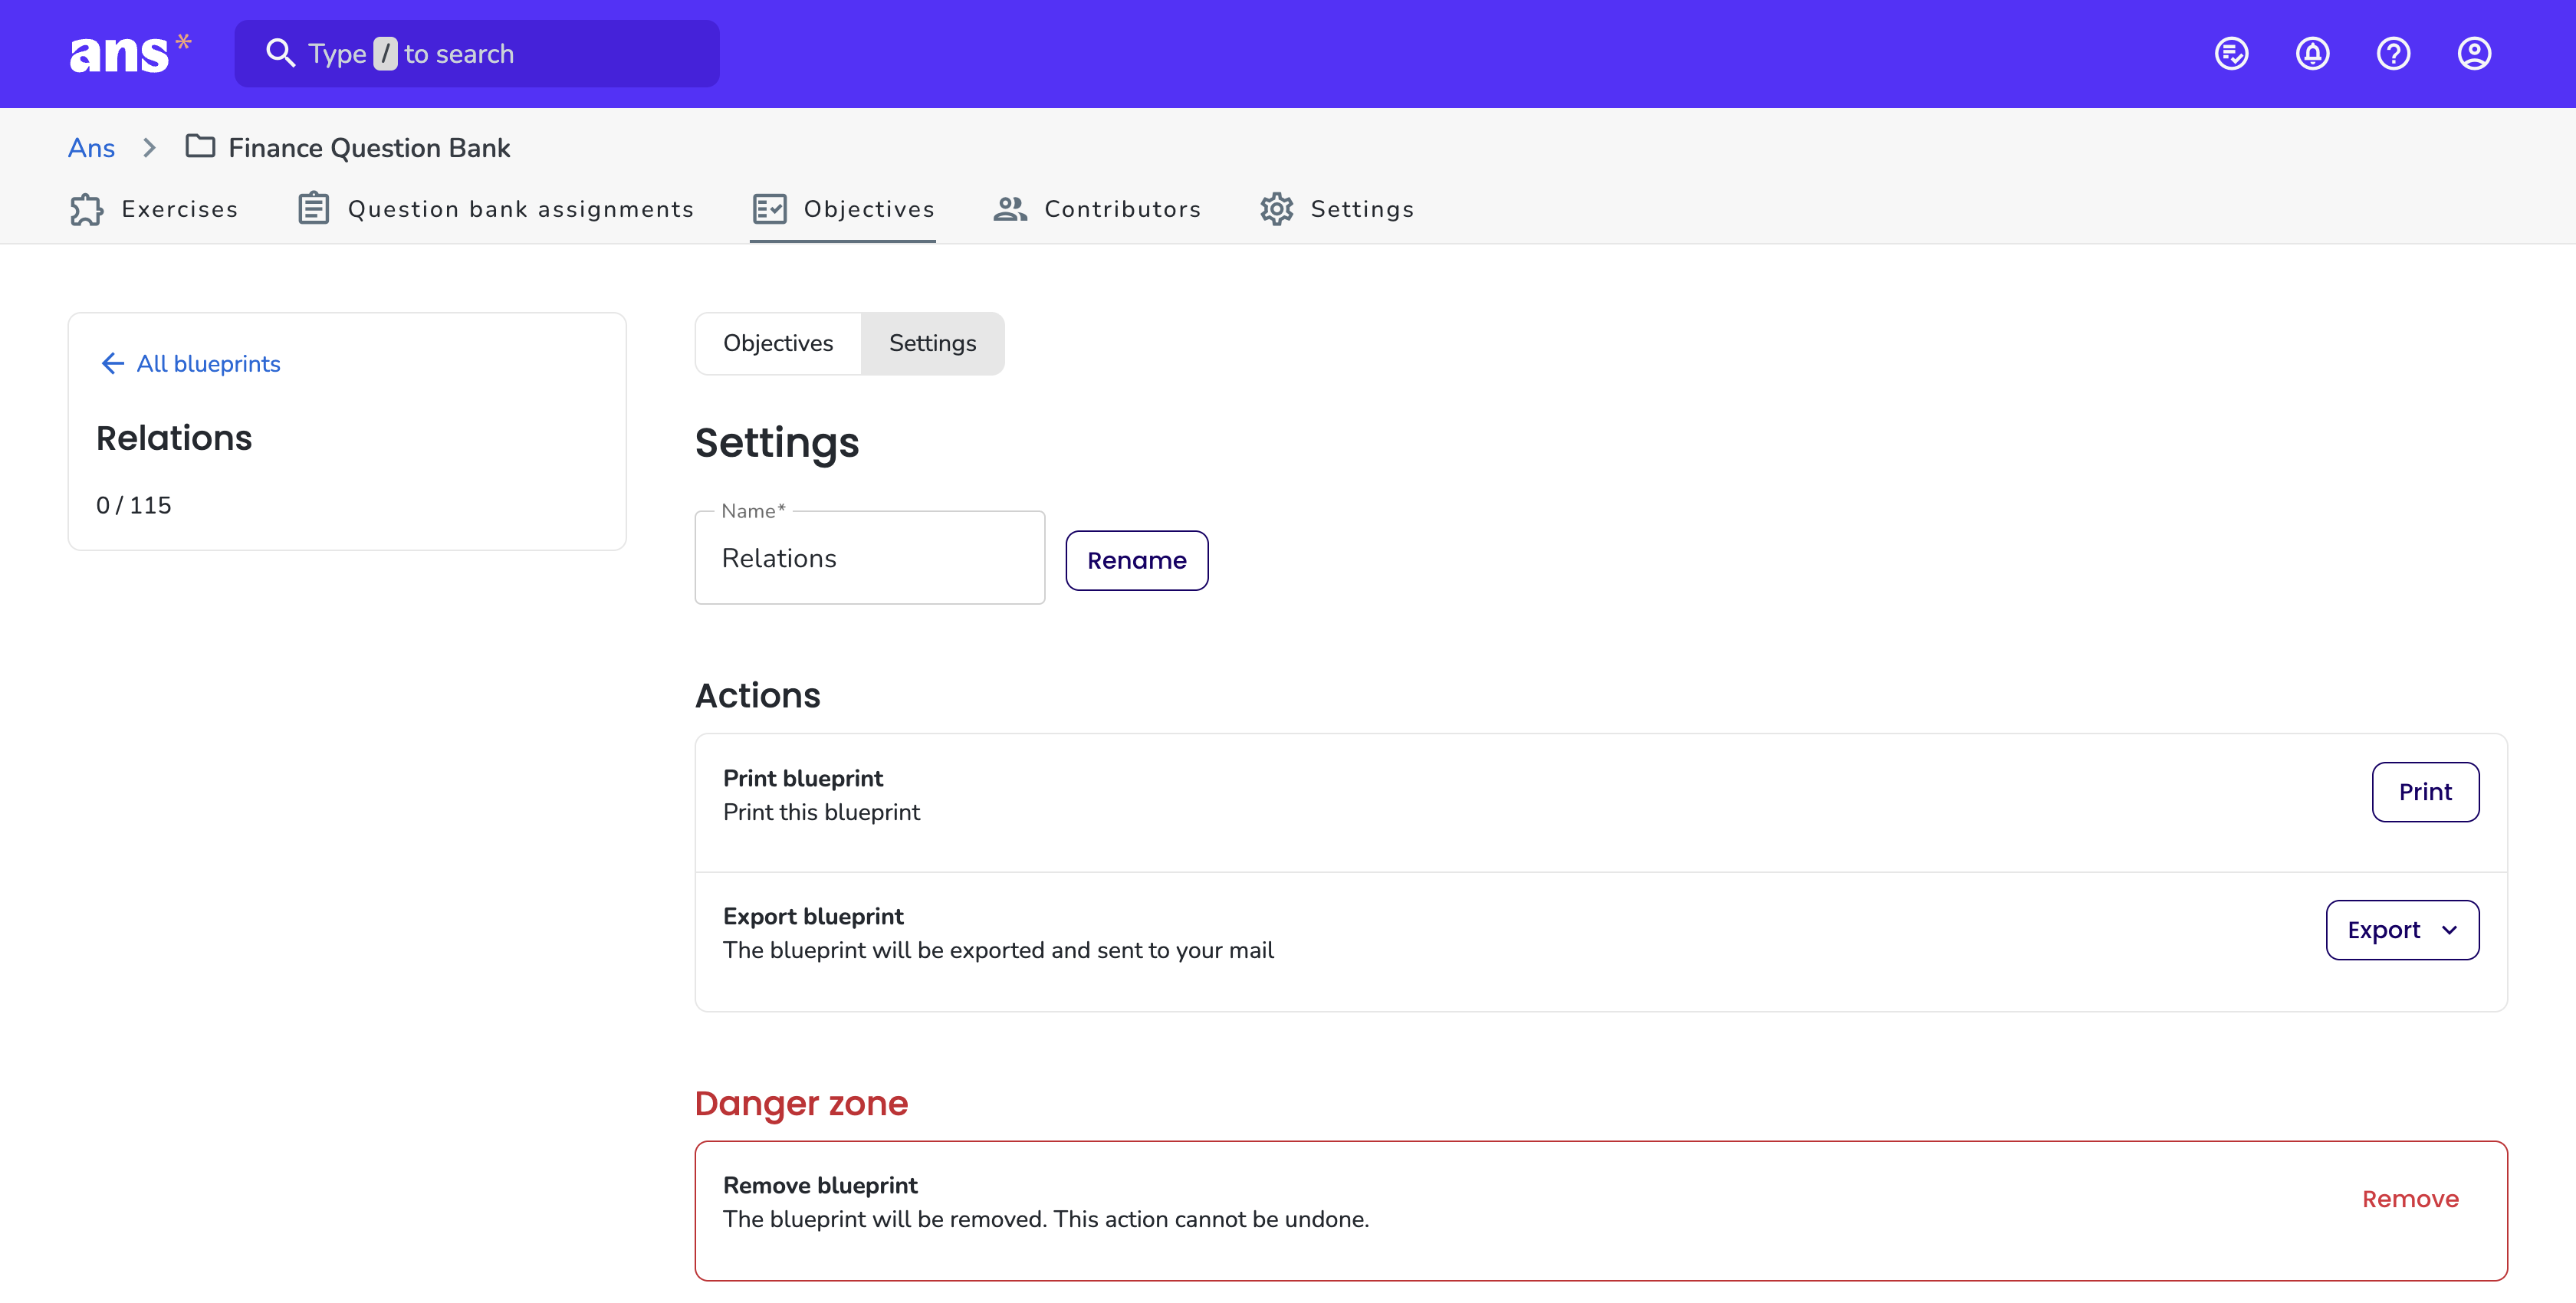This screenshot has height=1303, width=2576.
Task: Click the search magnifier icon
Action: pos(280,54)
